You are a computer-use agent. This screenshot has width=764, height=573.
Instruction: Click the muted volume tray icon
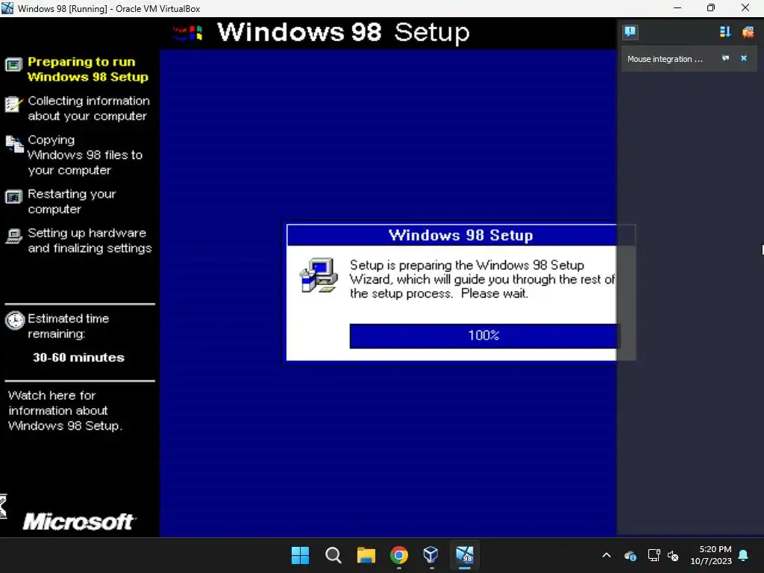click(673, 555)
